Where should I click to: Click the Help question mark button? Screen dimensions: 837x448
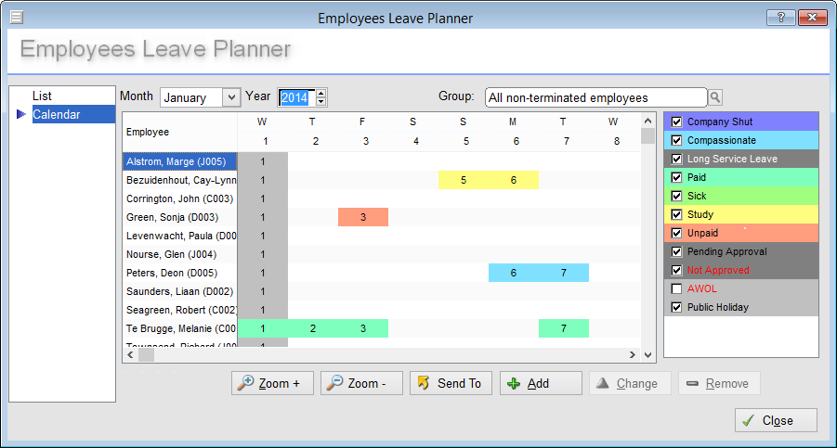point(779,18)
